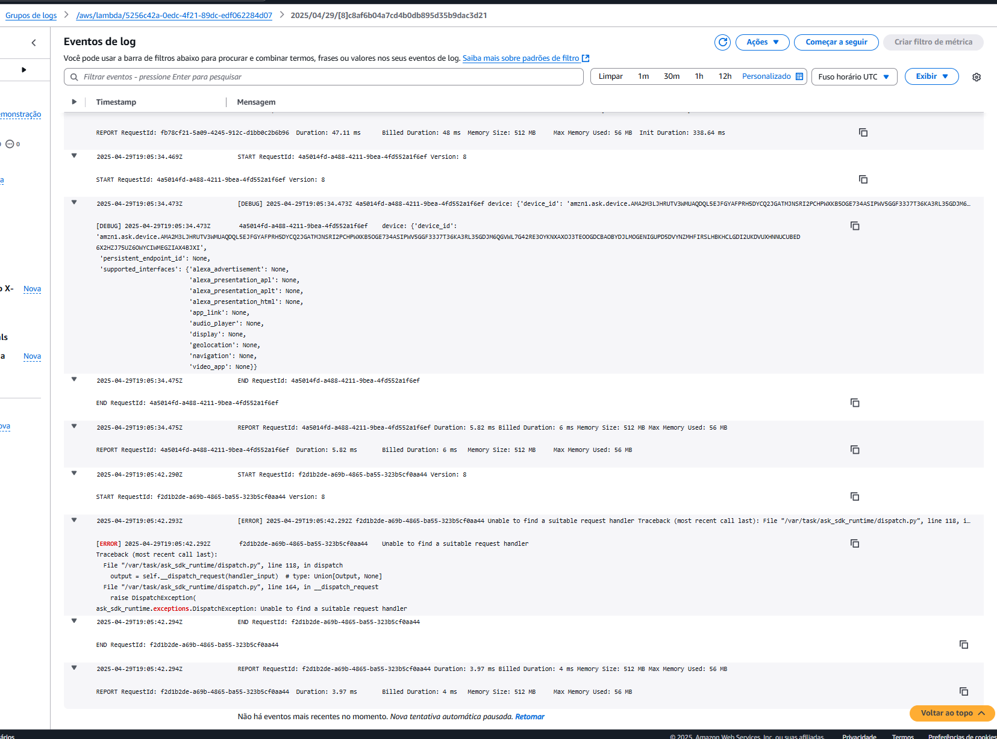Viewport: 997px width, 739px height.
Task: Collapse the 19:05:34.469Z START event row
Action: [74, 156]
